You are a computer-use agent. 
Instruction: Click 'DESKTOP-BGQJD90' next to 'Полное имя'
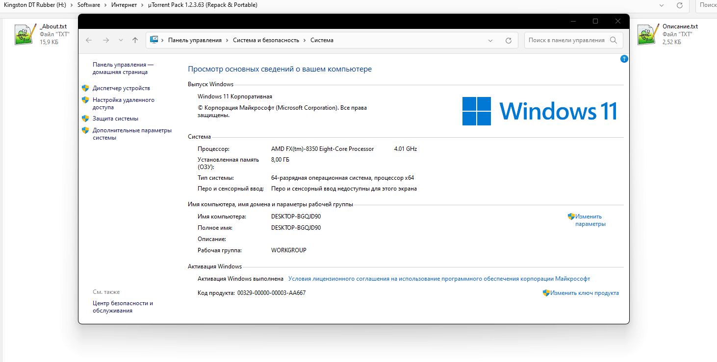(296, 228)
